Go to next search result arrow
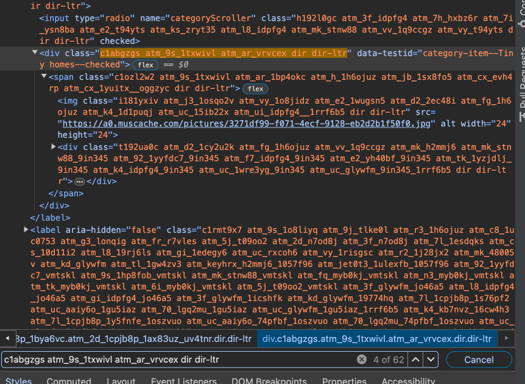This screenshot has width=525, height=384. pyautogui.click(x=431, y=360)
